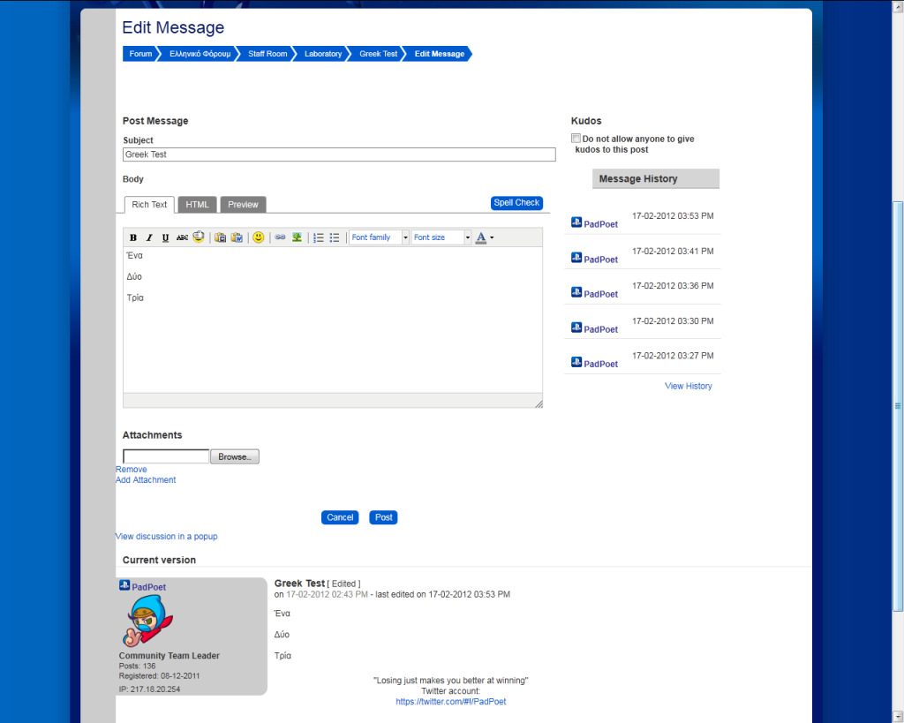Open the emoticon smiley picker
Viewport: 904px width, 723px height.
click(258, 237)
